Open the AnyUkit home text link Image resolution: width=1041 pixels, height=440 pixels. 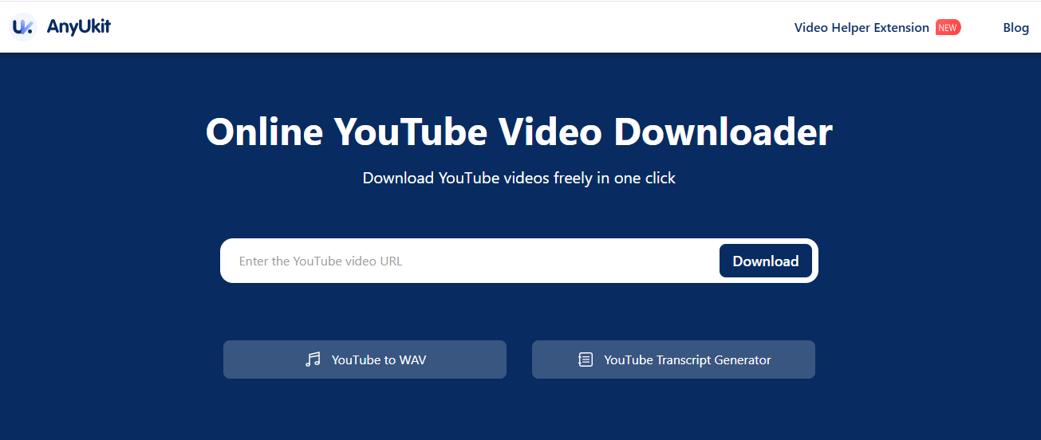coord(78,26)
